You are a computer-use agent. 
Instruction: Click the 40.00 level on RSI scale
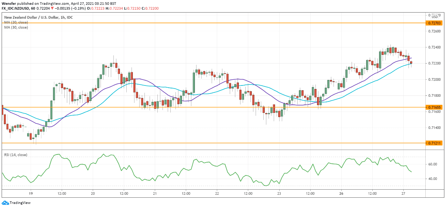click(433, 179)
